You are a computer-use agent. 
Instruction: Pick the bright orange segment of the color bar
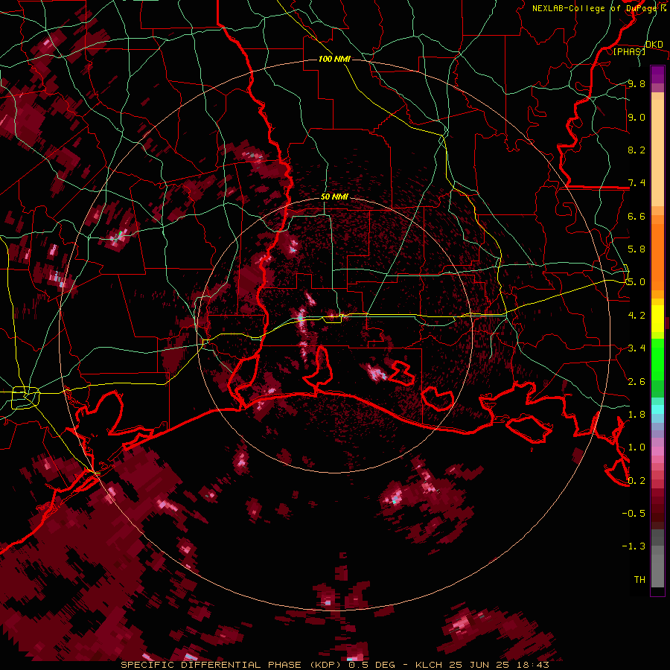coord(657,256)
